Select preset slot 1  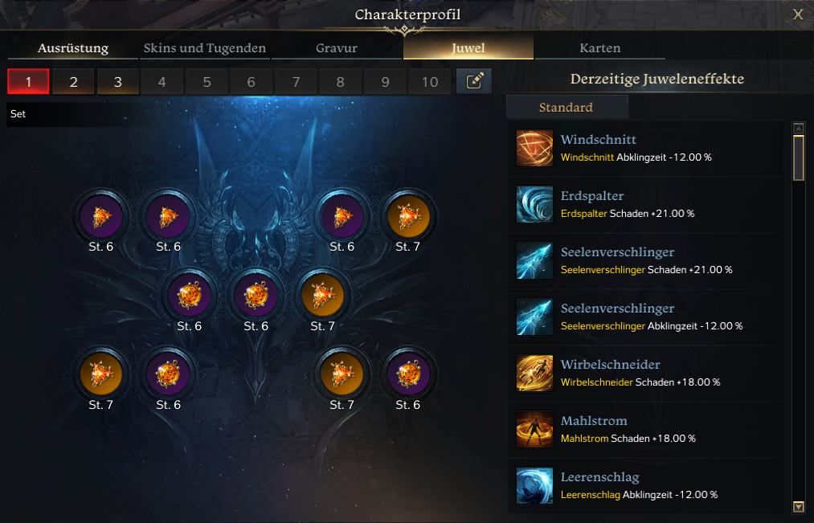point(29,81)
